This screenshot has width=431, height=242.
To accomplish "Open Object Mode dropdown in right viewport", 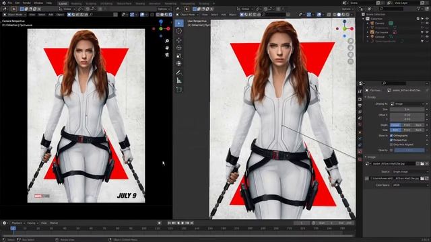I will click(x=187, y=15).
